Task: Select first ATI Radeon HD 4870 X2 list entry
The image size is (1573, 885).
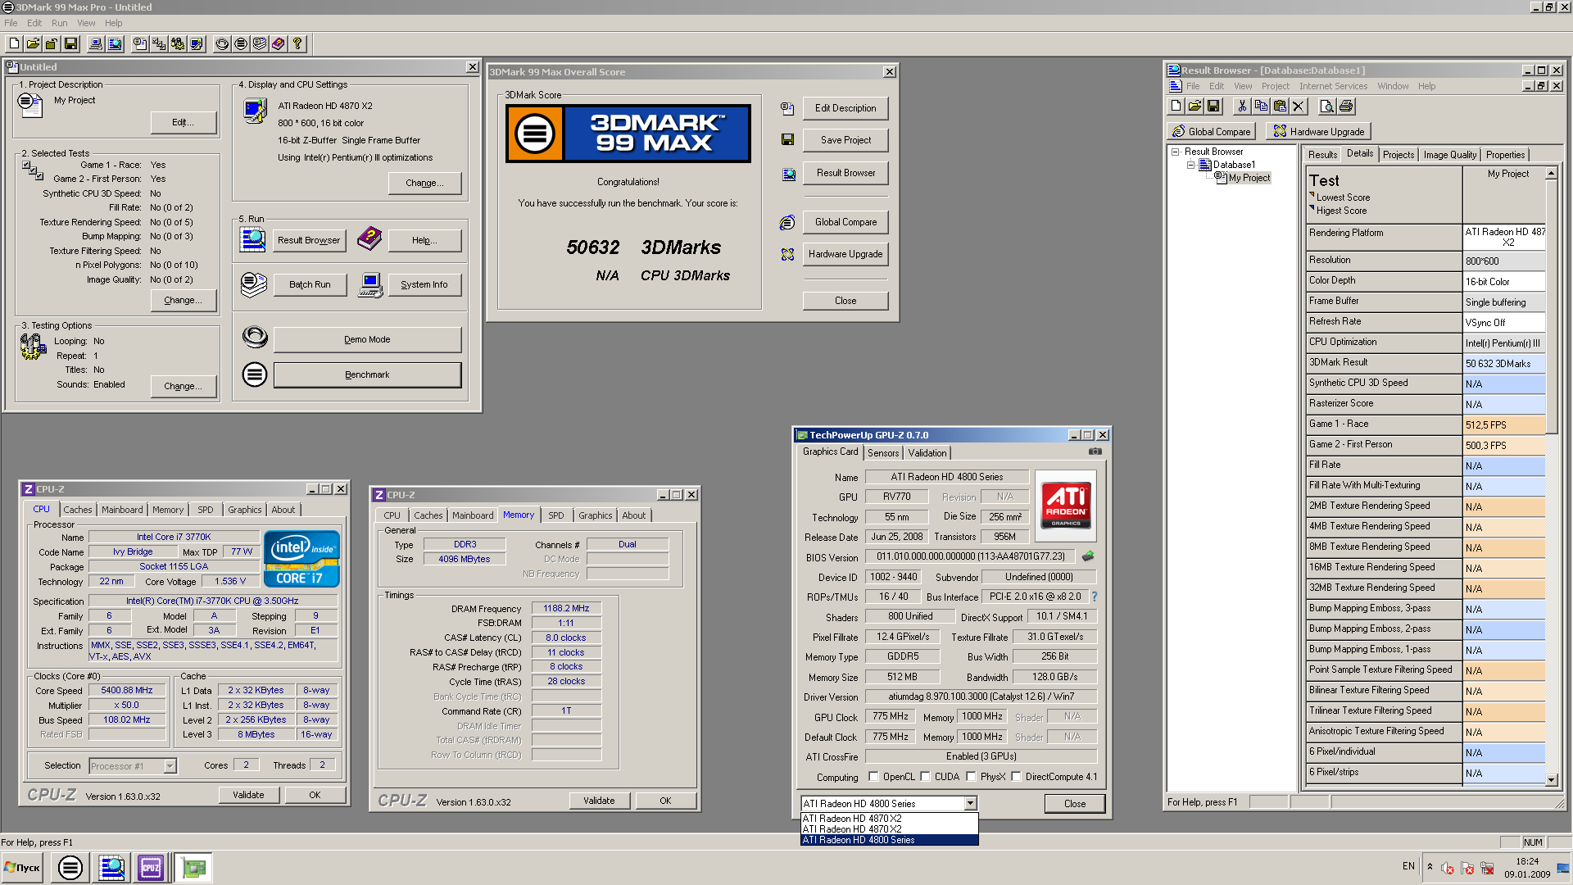Action: (889, 819)
